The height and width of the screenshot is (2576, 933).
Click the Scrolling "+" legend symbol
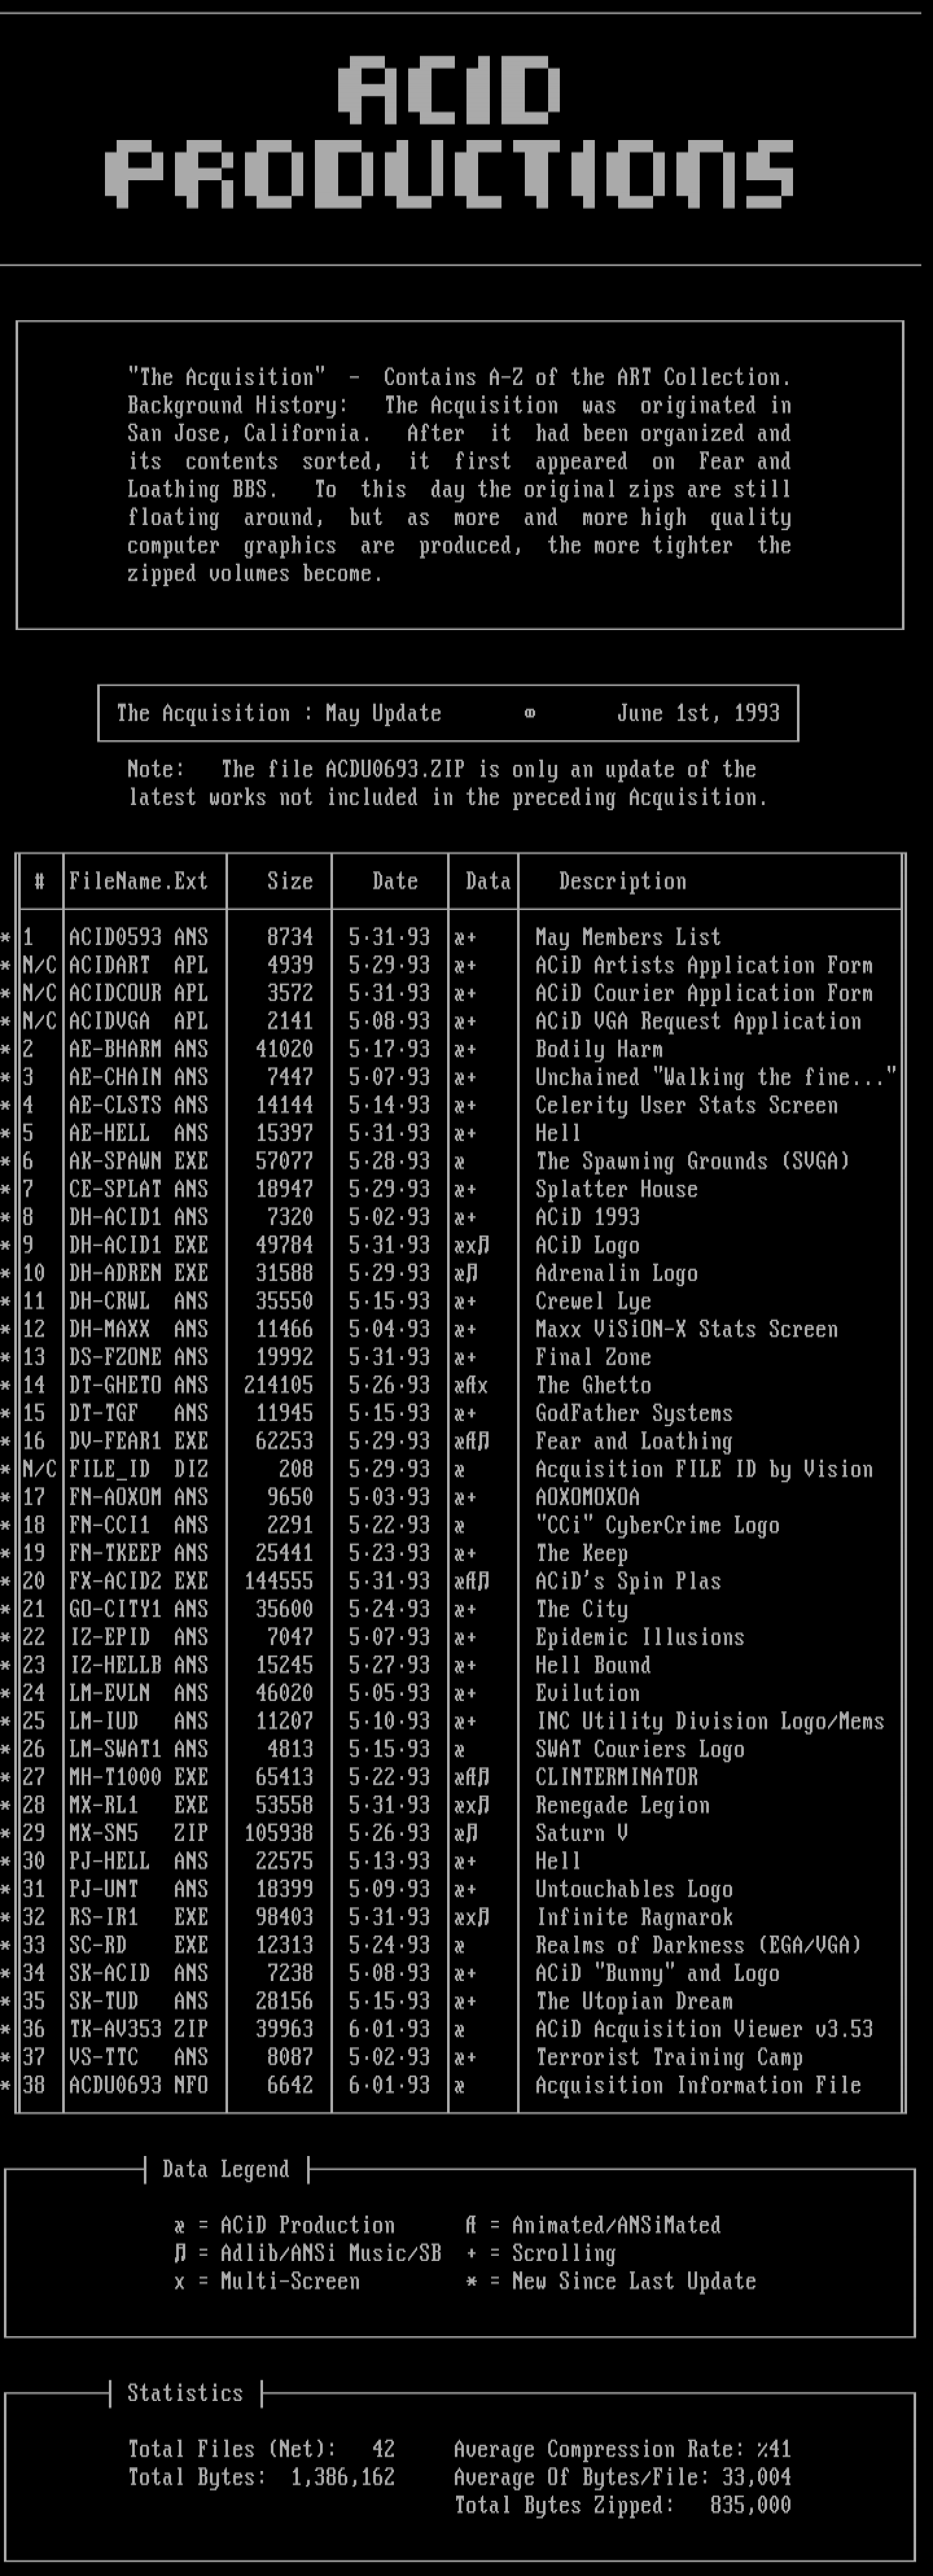click(471, 2253)
